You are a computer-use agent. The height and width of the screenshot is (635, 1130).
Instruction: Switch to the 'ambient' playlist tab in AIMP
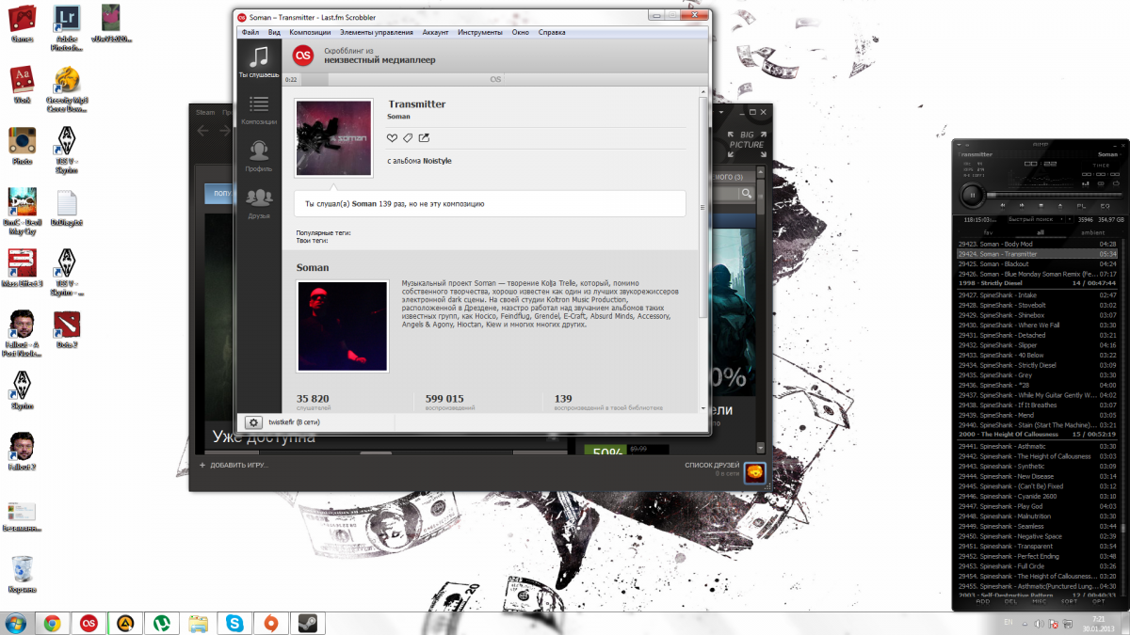coord(1093,232)
